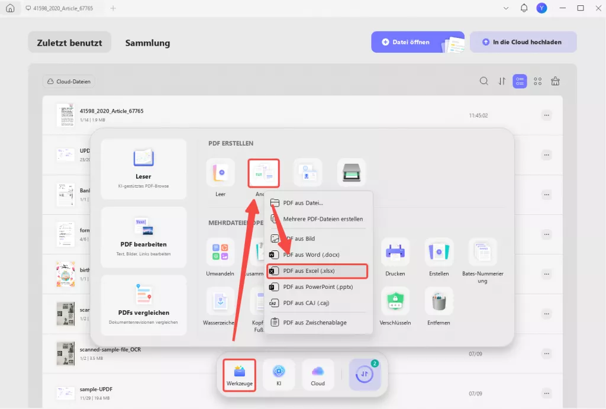Image resolution: width=606 pixels, height=409 pixels.
Task: Choose Mehrere PDF-Dateien erstellen
Action: click(x=317, y=219)
